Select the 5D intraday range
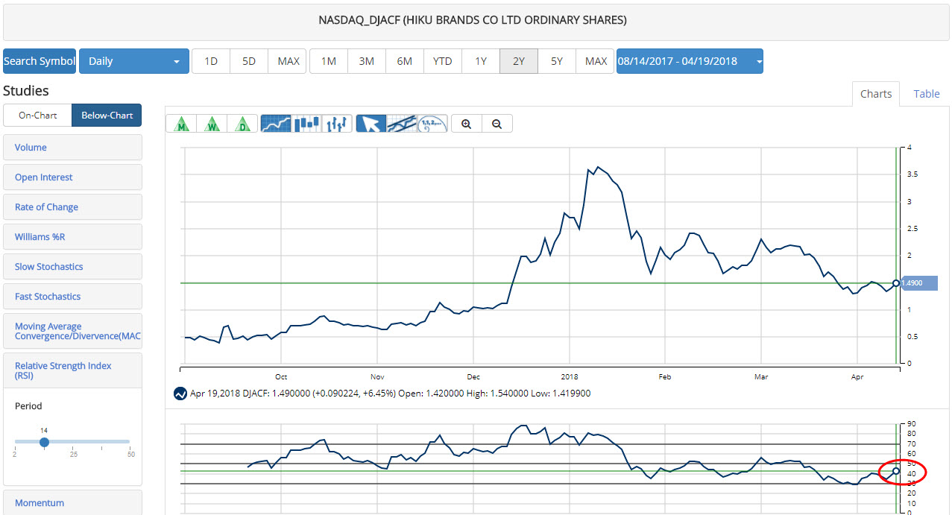Viewport: 952px width, 515px height. pos(249,61)
